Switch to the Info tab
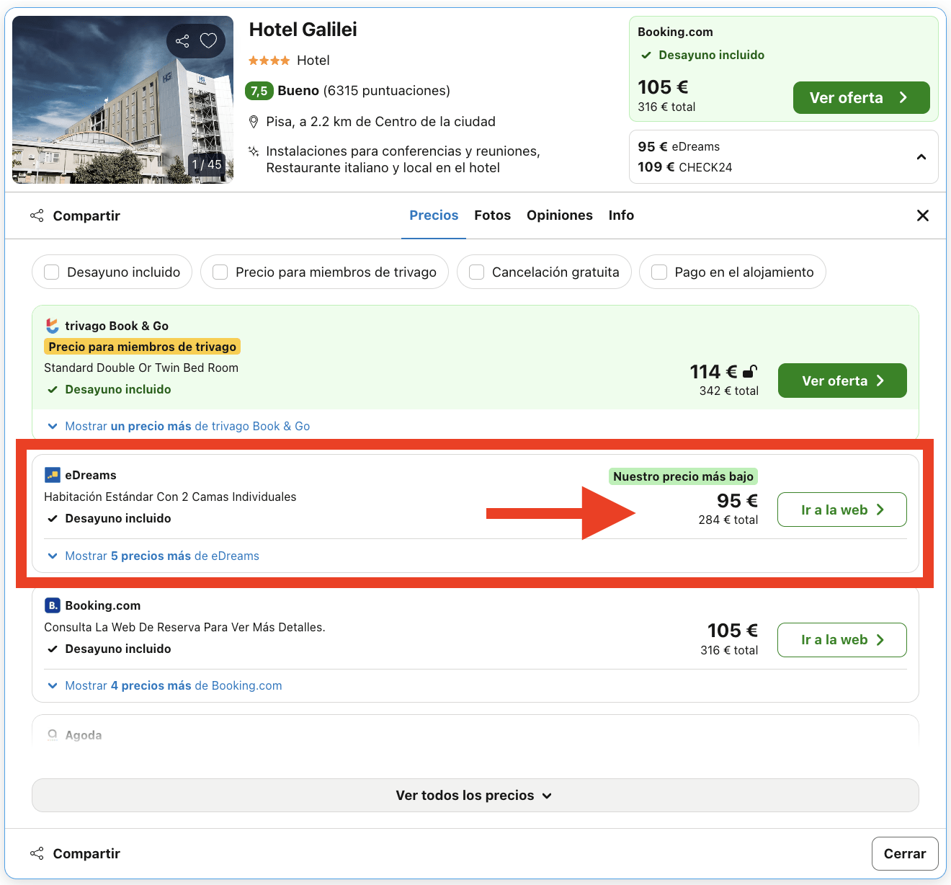 pyautogui.click(x=621, y=215)
